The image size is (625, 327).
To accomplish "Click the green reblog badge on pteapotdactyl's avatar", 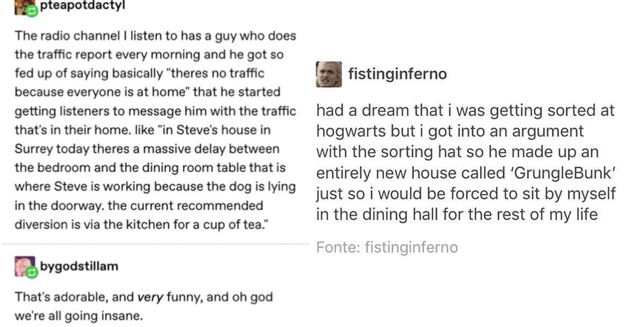I will [31, 12].
